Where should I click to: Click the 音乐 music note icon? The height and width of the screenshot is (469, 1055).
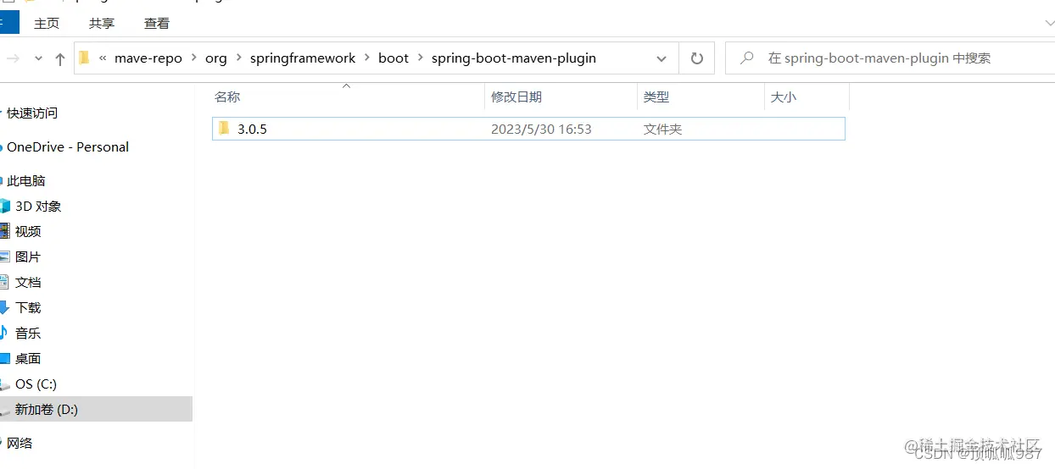point(4,333)
